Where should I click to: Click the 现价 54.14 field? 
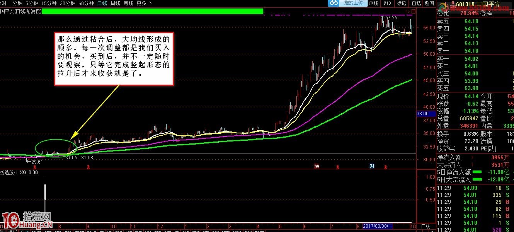(458, 96)
